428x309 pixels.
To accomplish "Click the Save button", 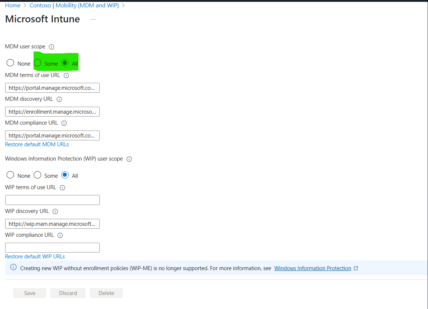I will pyautogui.click(x=30, y=293).
